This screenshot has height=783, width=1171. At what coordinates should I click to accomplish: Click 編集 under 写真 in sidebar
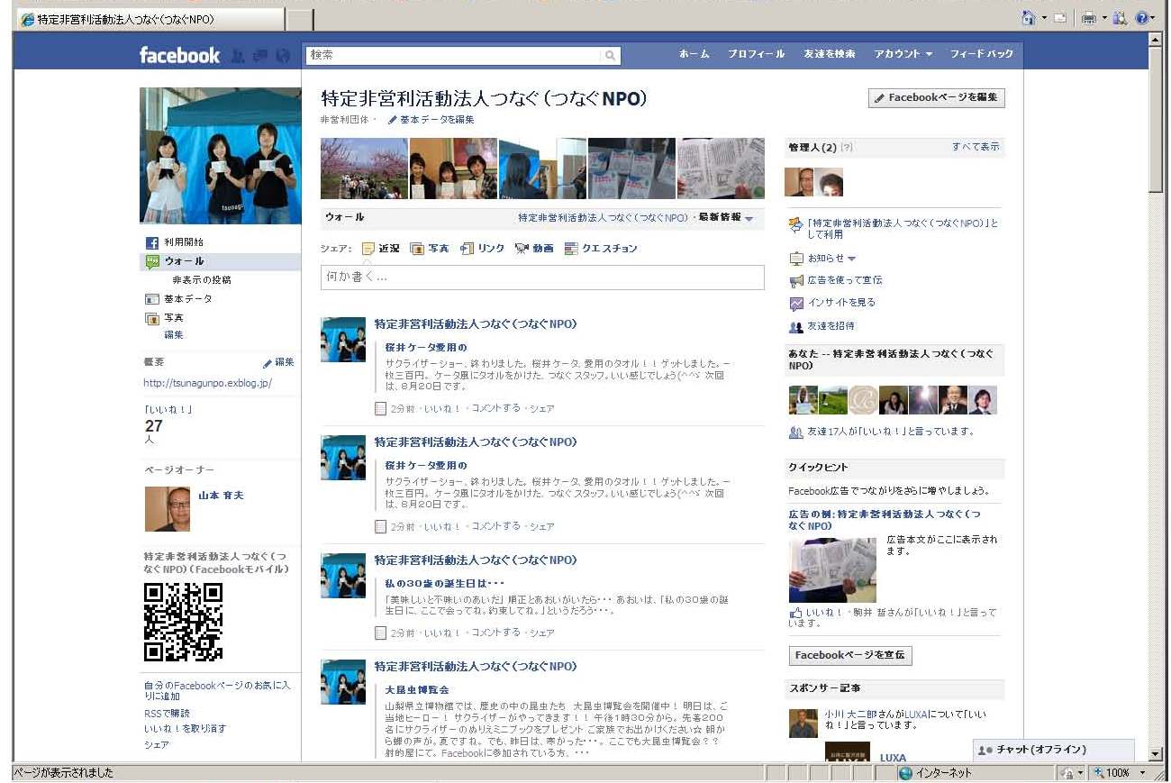tap(174, 335)
